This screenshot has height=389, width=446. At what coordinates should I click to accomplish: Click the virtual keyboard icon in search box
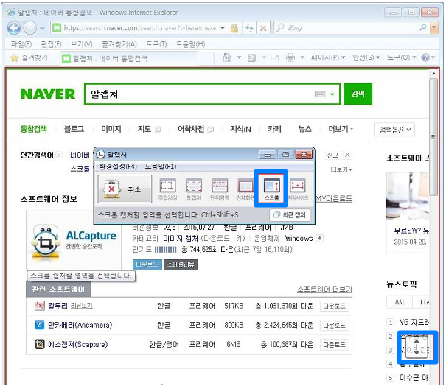coord(320,94)
